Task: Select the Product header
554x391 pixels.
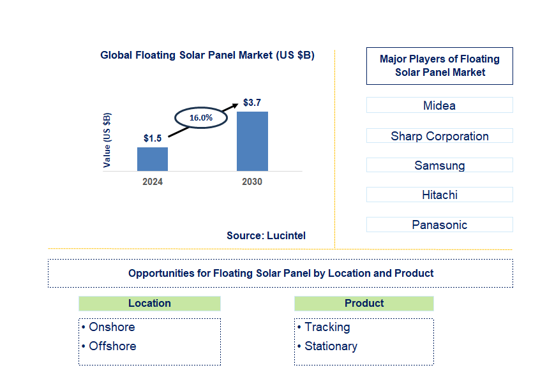Action: 364,303
